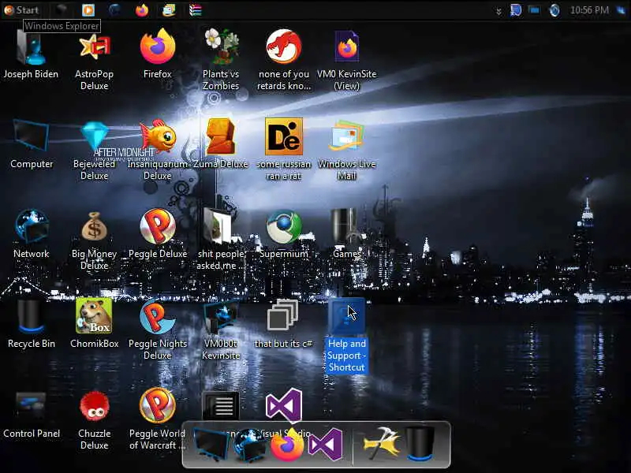The width and height of the screenshot is (631, 473).
Task: Launch Visual Studio from the dock
Action: coord(325,445)
